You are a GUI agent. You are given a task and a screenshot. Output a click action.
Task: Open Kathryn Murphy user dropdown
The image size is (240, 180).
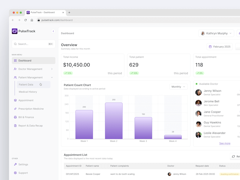tap(216, 33)
